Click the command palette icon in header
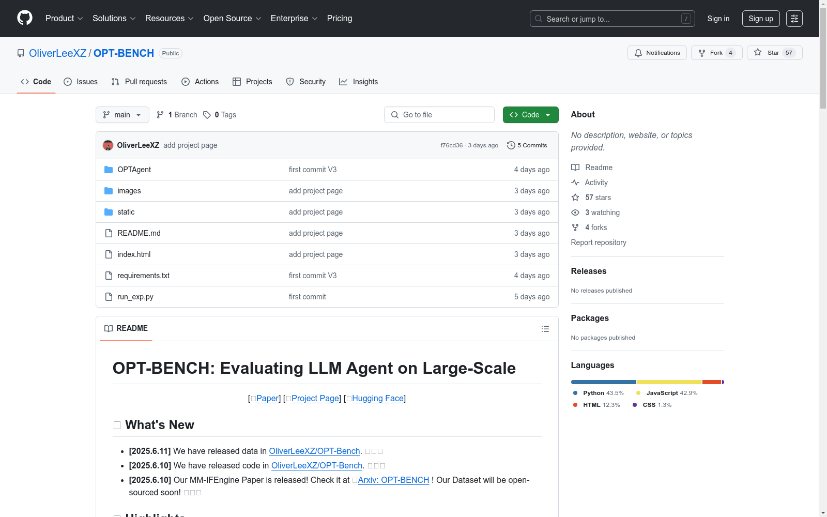Viewport: 827px width, 517px height. (794, 19)
